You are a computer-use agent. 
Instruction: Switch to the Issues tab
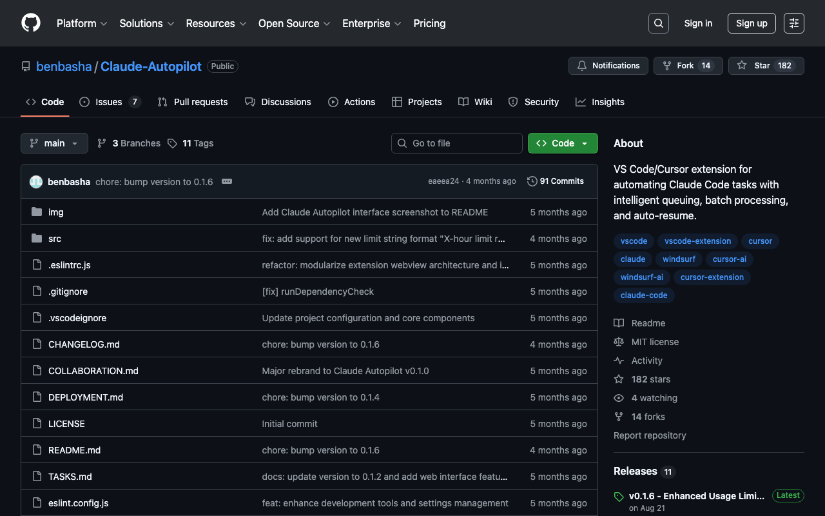pos(109,102)
